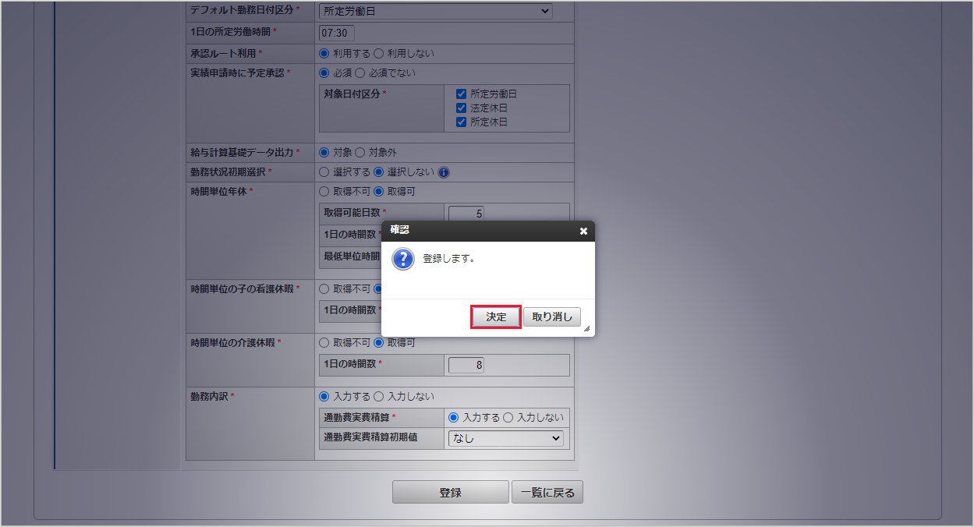Click the 1日の所定労働時間 time field

tap(337, 33)
